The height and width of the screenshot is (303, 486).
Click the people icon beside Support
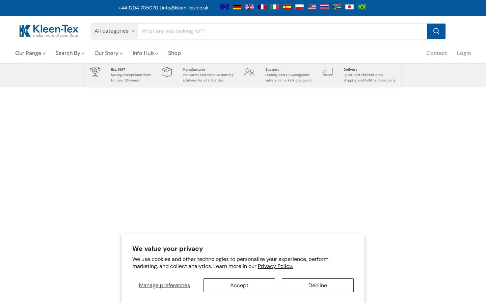[249, 72]
